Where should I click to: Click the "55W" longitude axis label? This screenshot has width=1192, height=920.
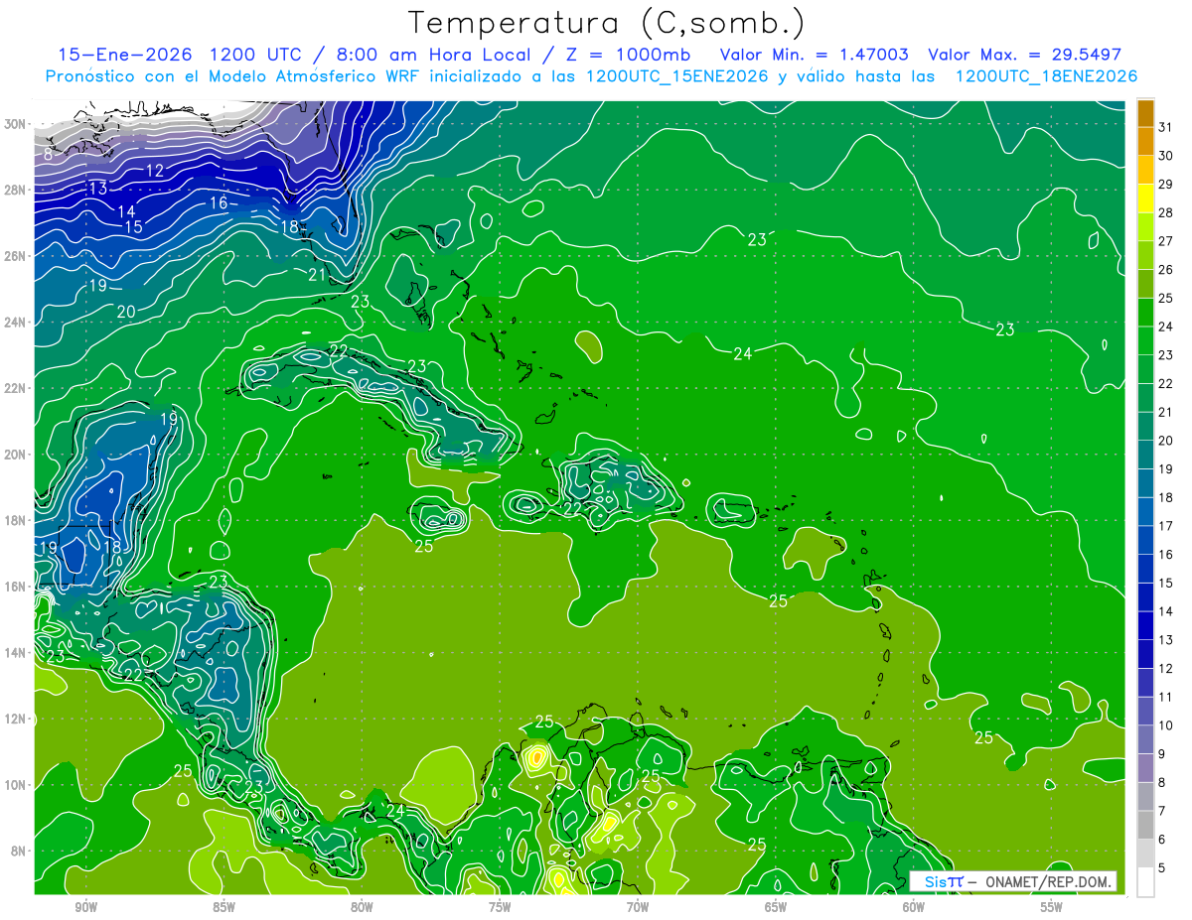tap(1052, 907)
